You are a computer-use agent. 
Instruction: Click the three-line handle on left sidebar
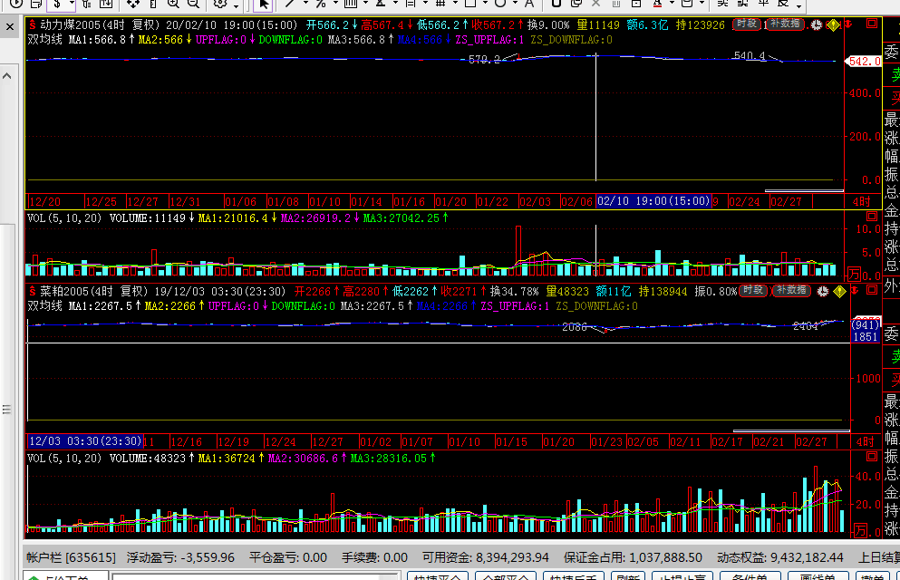[7, 410]
